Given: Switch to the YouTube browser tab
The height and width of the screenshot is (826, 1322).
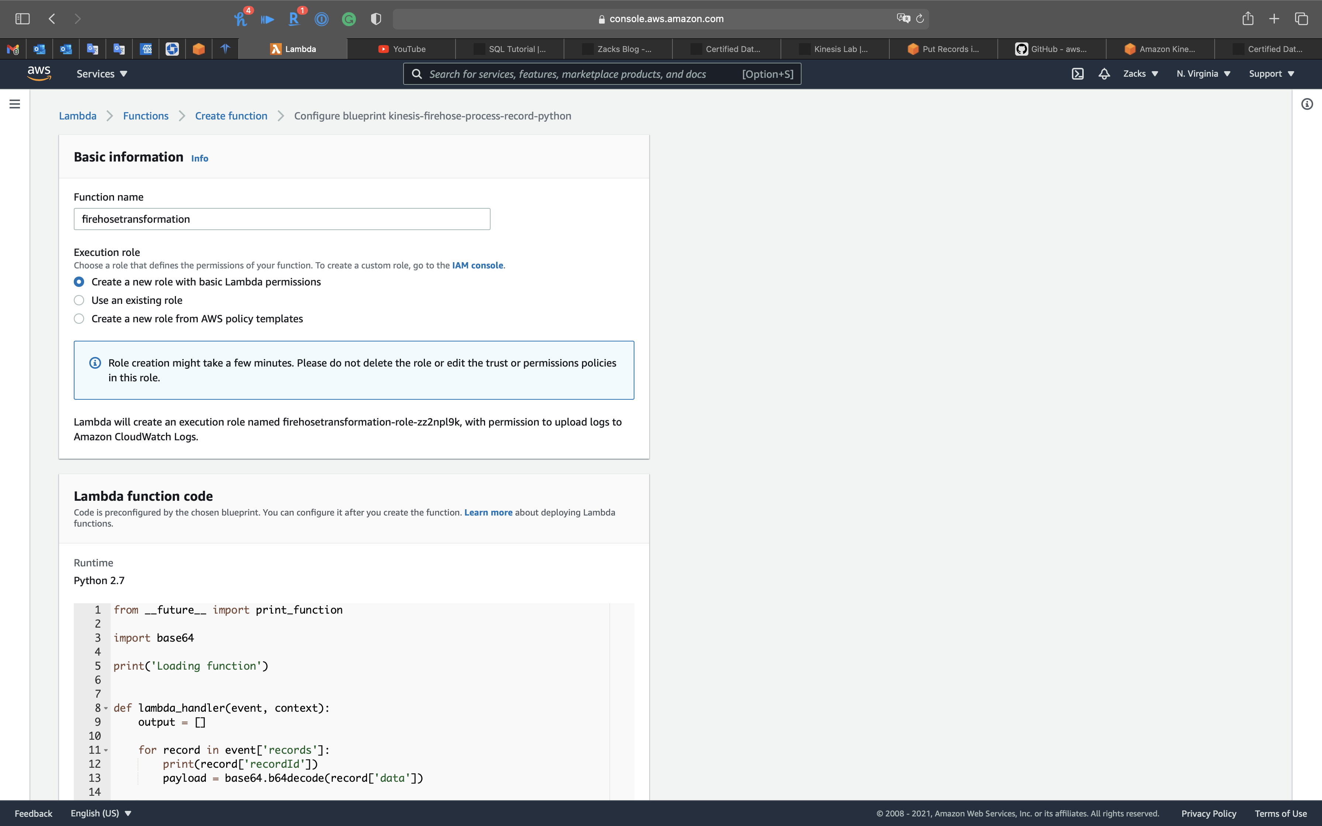Looking at the screenshot, I should (x=402, y=49).
